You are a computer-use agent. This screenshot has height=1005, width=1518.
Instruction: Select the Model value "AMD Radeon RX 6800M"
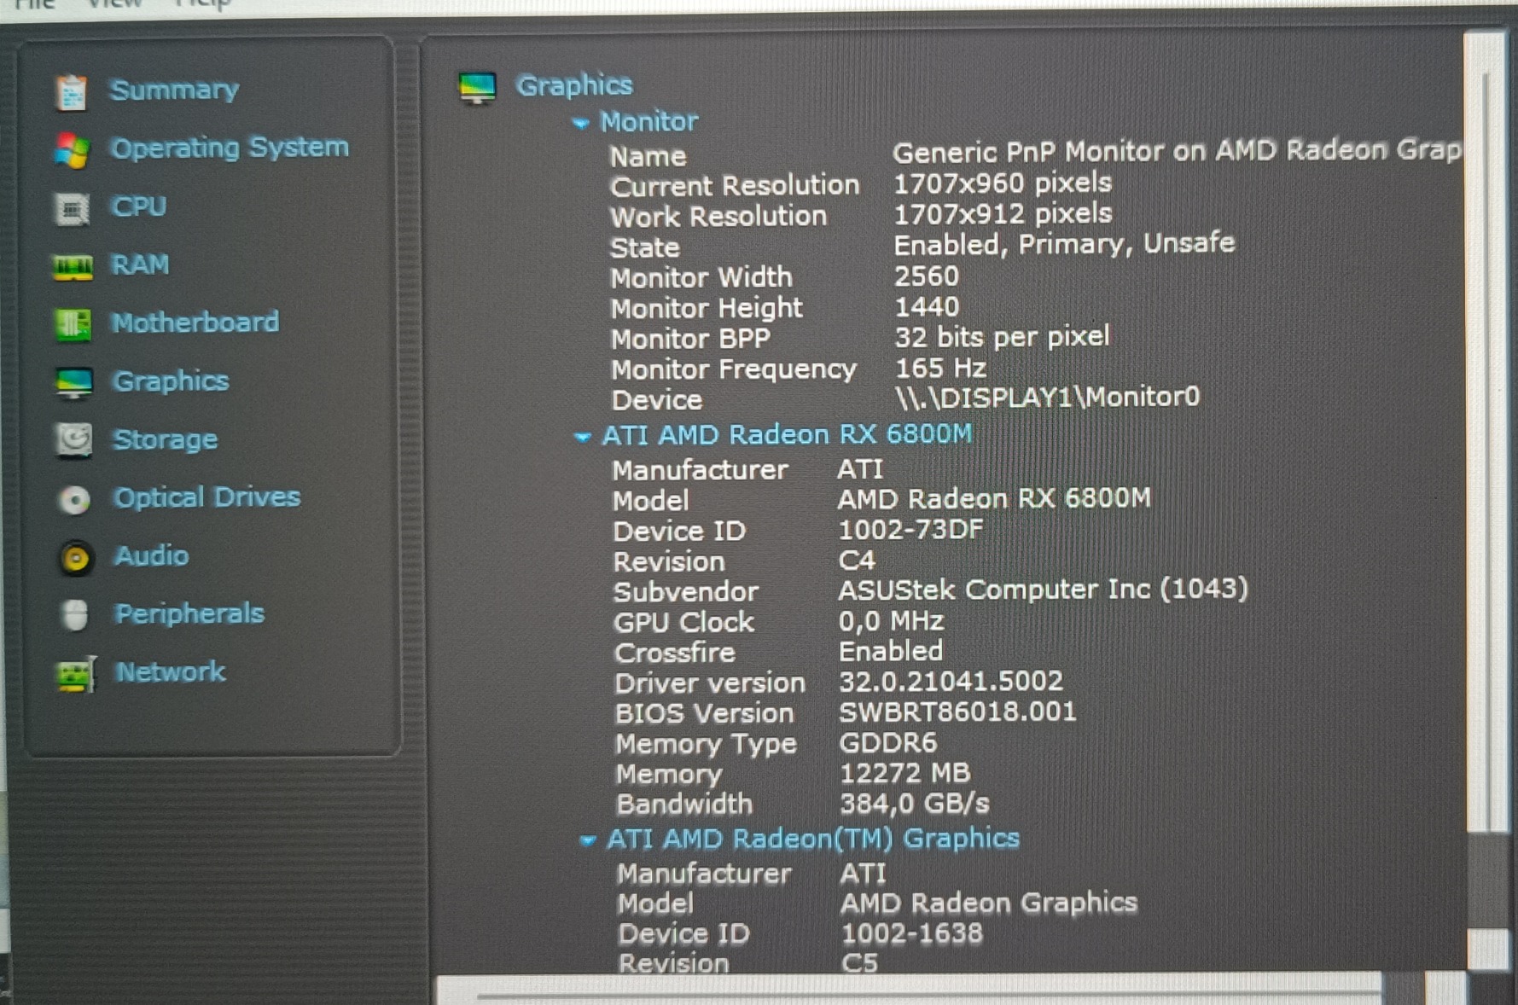tap(994, 499)
